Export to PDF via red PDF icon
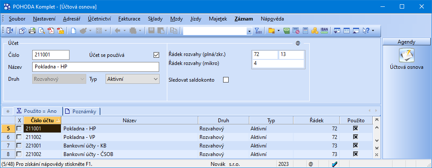 [x=51, y=31]
